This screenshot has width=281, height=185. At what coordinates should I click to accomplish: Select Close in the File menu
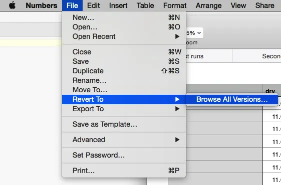124,52
